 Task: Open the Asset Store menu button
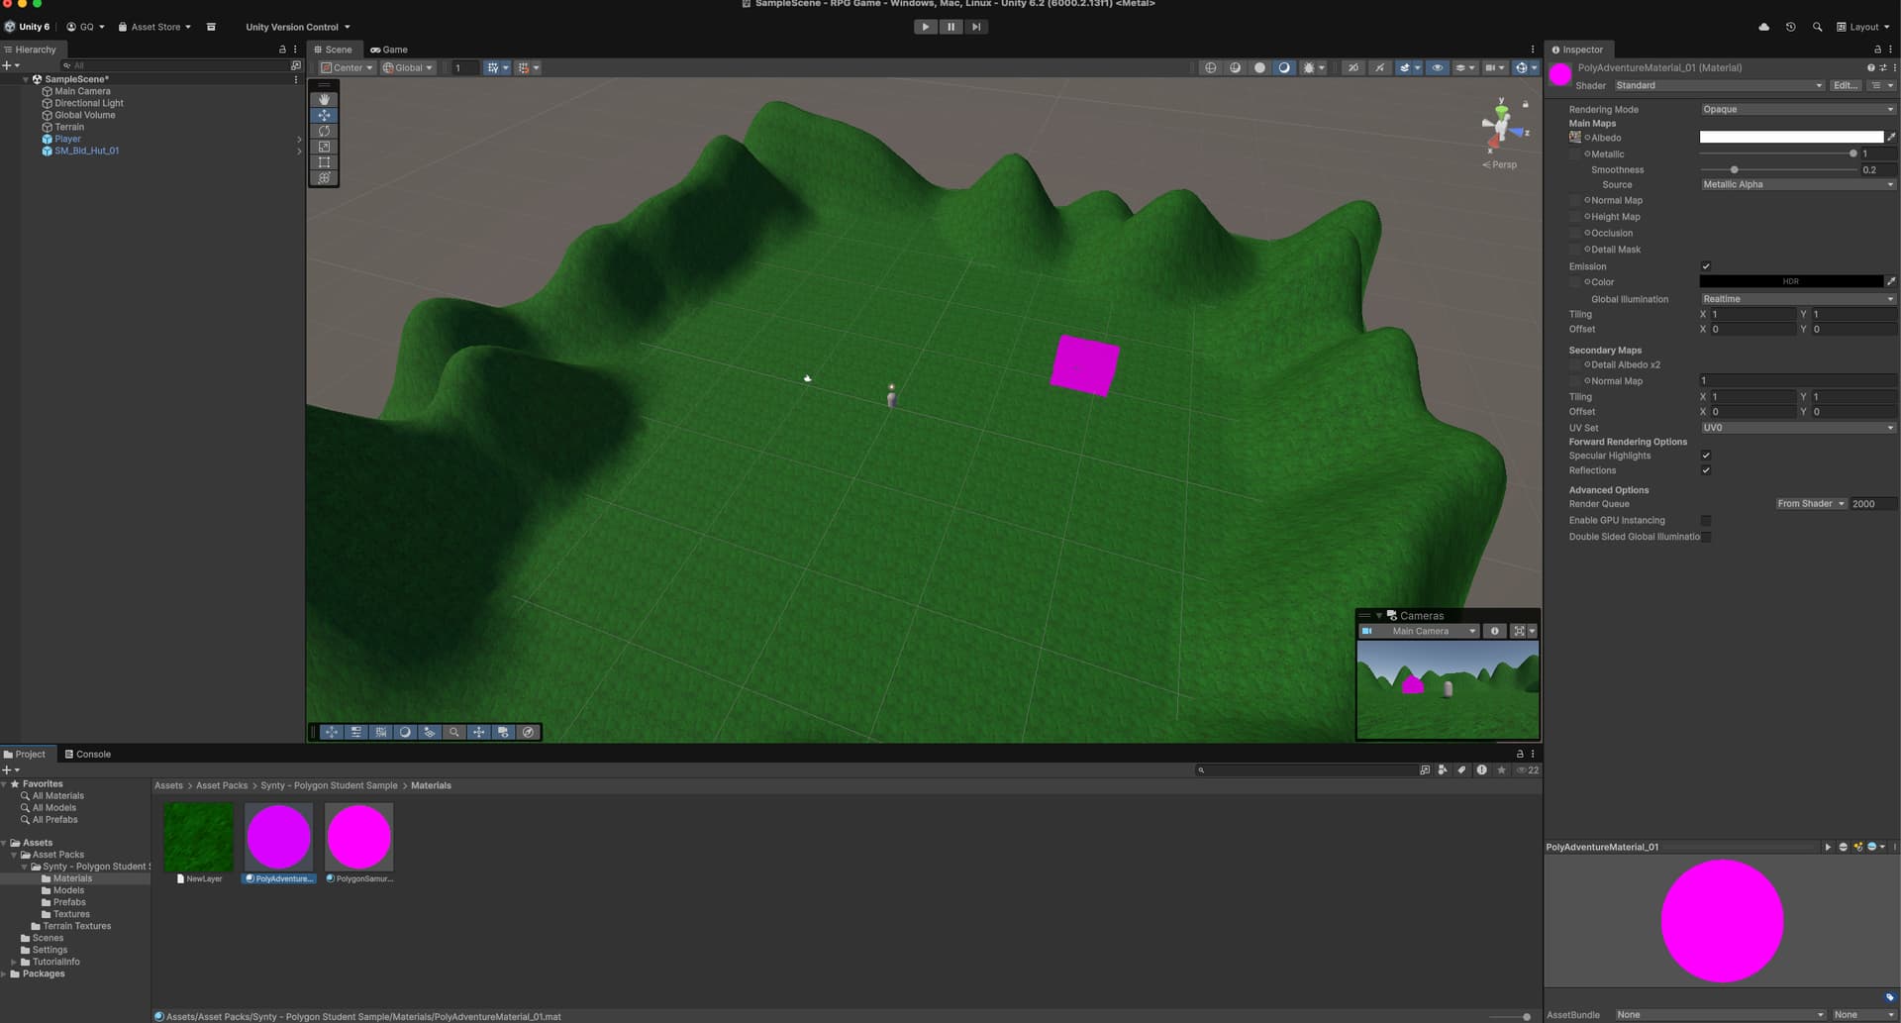pyautogui.click(x=154, y=27)
